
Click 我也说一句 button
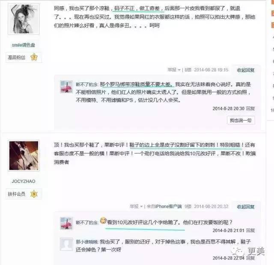241,120
